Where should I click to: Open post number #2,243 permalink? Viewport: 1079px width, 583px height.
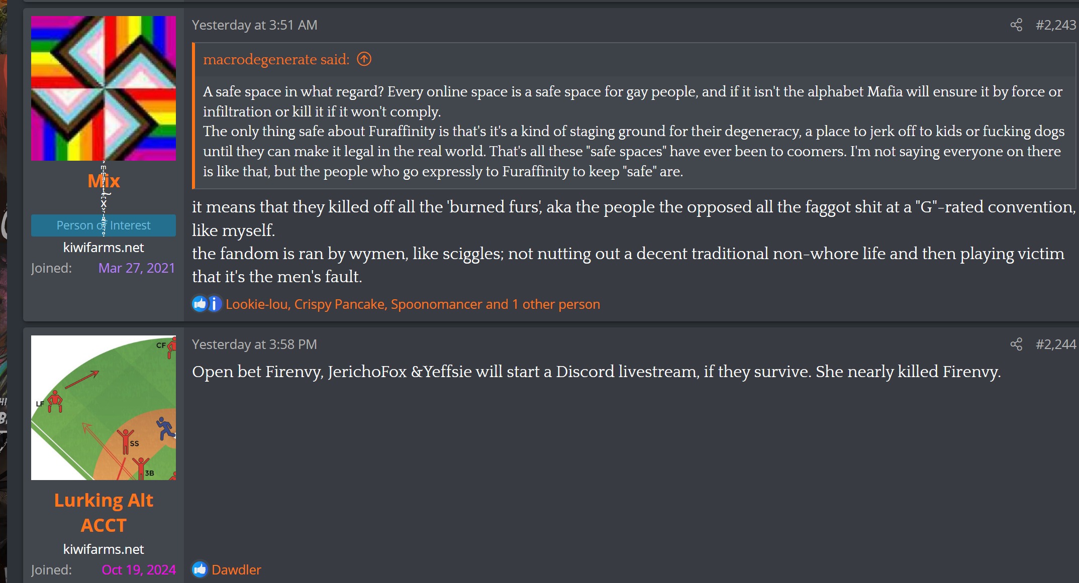(x=1056, y=25)
